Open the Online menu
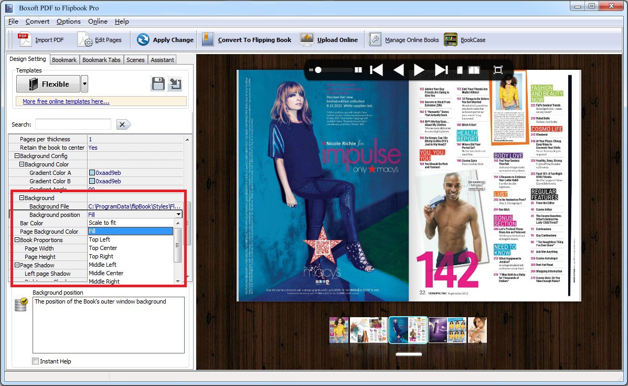Screen dimensions: 628x386 [98, 22]
